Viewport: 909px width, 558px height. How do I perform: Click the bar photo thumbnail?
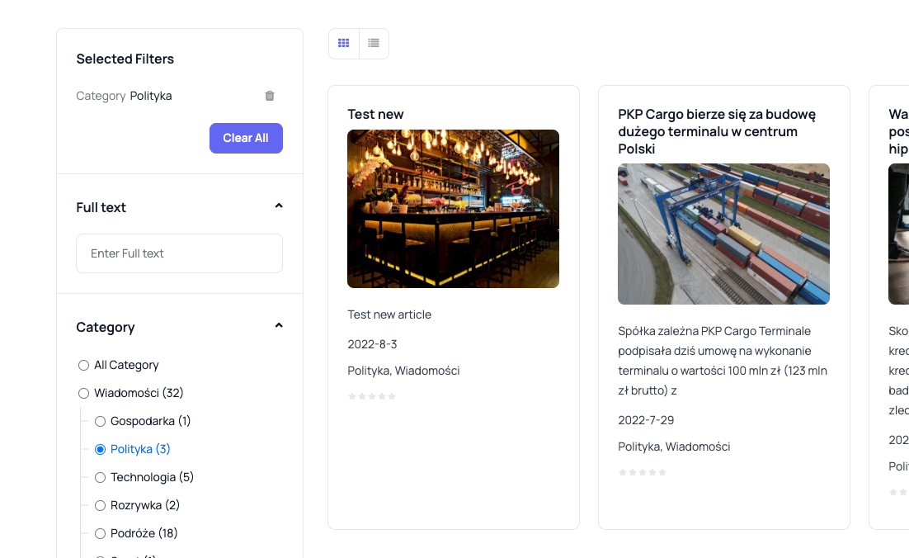(x=454, y=209)
